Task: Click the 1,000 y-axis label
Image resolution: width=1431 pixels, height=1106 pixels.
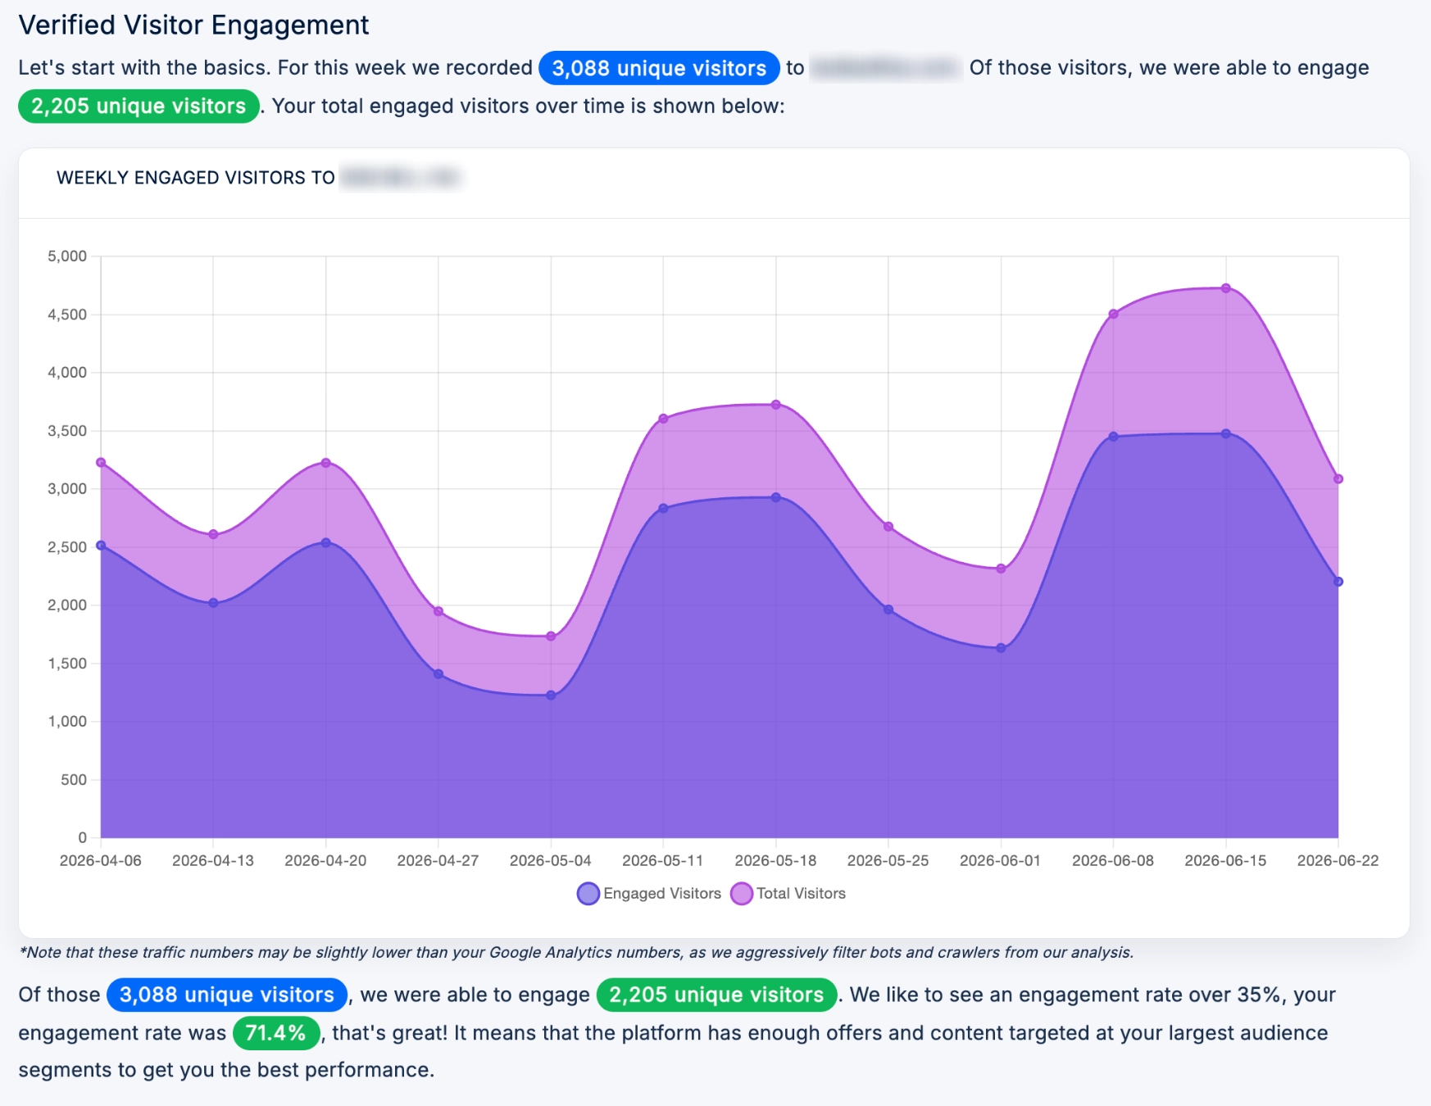Action: point(67,722)
